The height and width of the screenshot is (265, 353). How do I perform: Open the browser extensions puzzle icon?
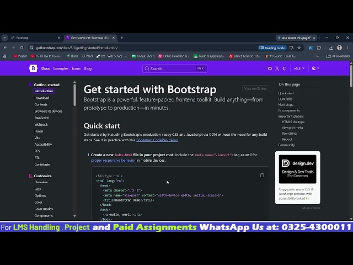point(319,48)
